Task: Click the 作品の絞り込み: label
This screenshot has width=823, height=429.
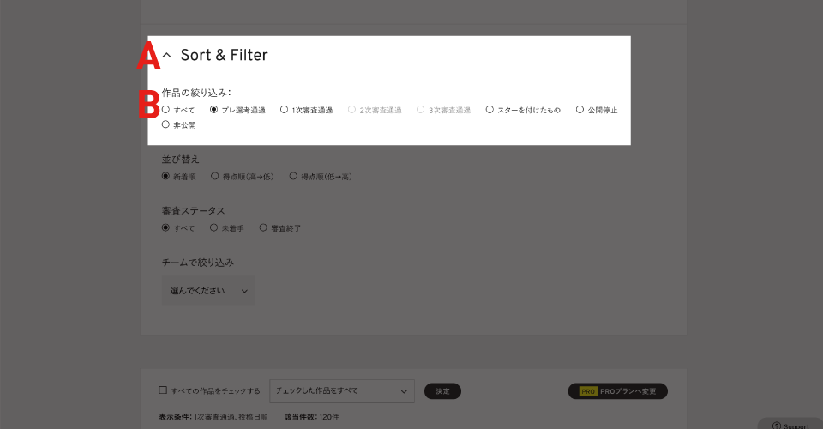Action: [x=196, y=93]
